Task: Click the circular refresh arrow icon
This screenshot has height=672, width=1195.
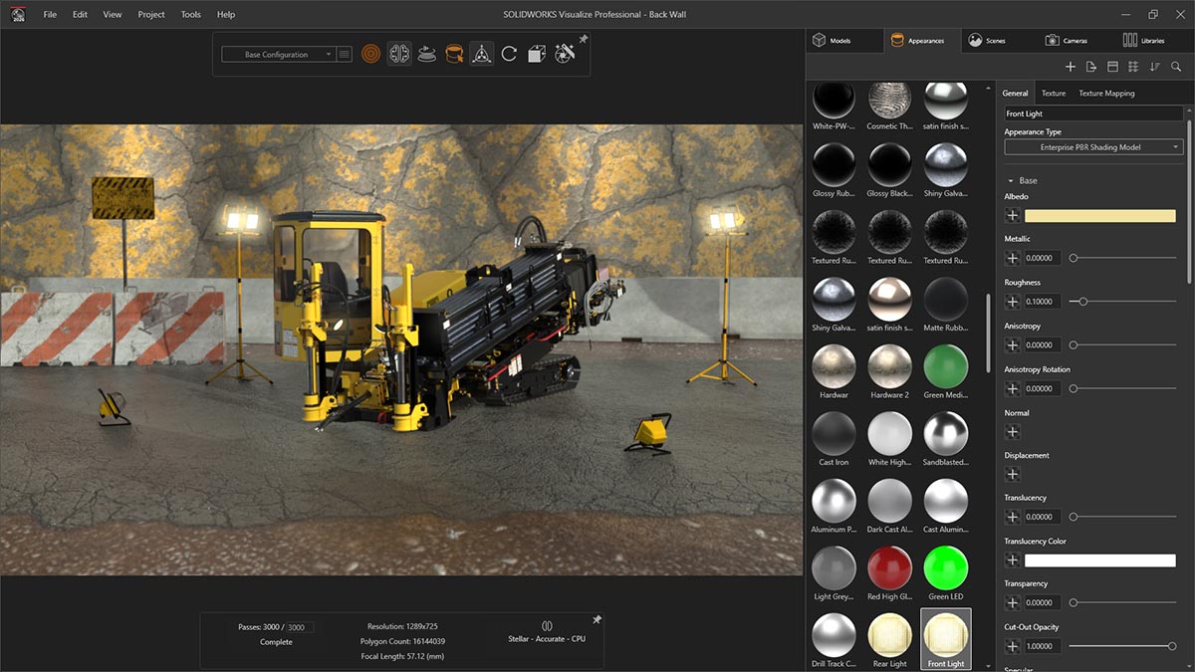Action: click(509, 54)
